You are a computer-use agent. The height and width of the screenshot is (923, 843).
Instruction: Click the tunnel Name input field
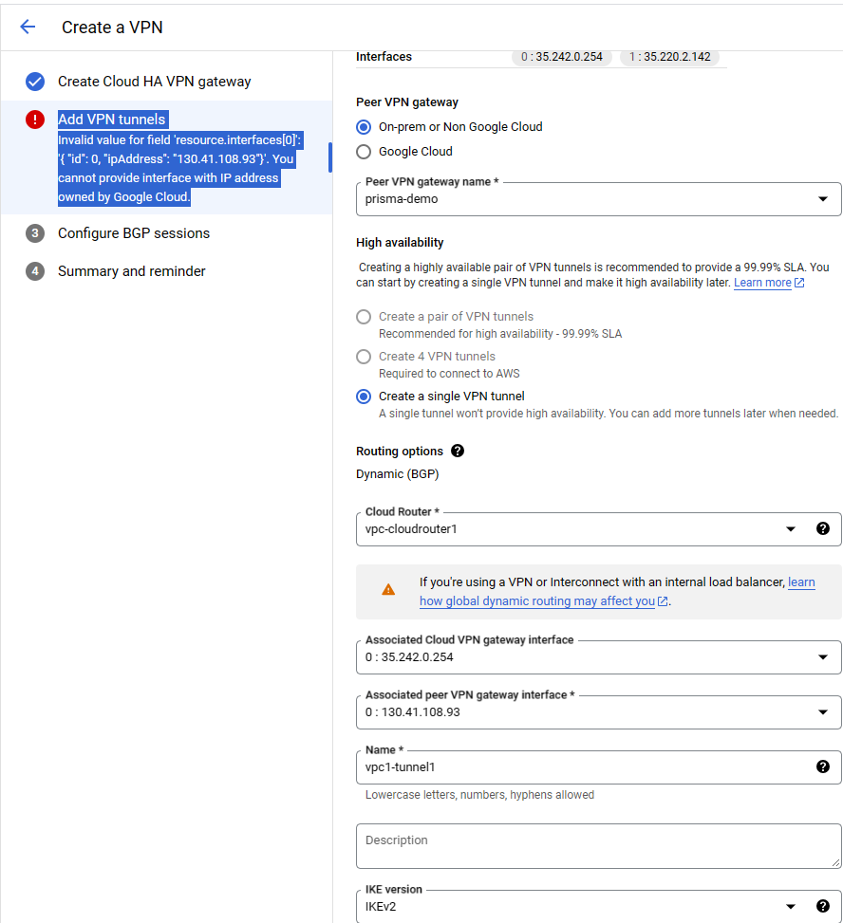tap(579, 766)
